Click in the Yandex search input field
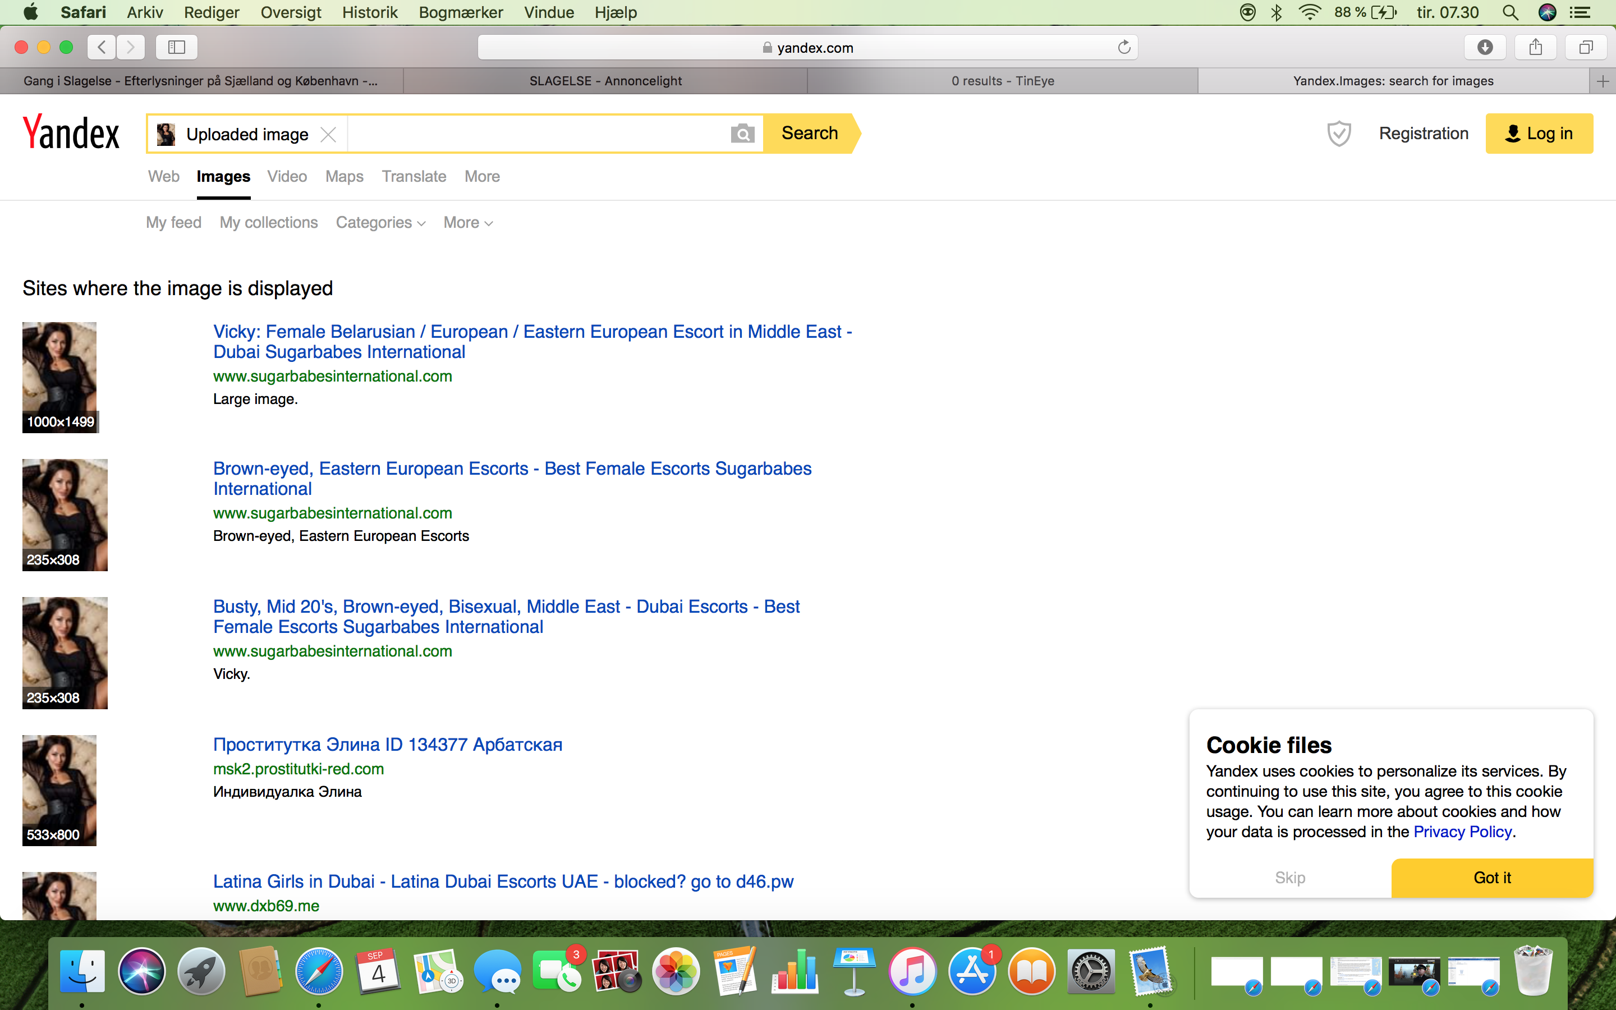This screenshot has width=1616, height=1010. pos(538,134)
